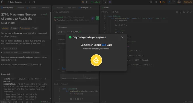Open the Python3 language dropdown

click(106, 12)
